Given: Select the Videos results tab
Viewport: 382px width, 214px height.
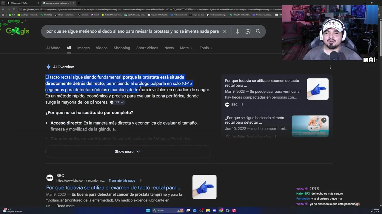Looking at the screenshot, I should coord(101,48).
